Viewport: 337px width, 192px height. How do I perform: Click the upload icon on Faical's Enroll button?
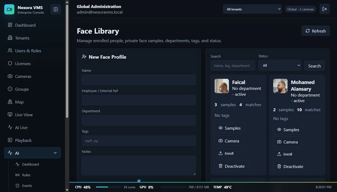coord(220,153)
